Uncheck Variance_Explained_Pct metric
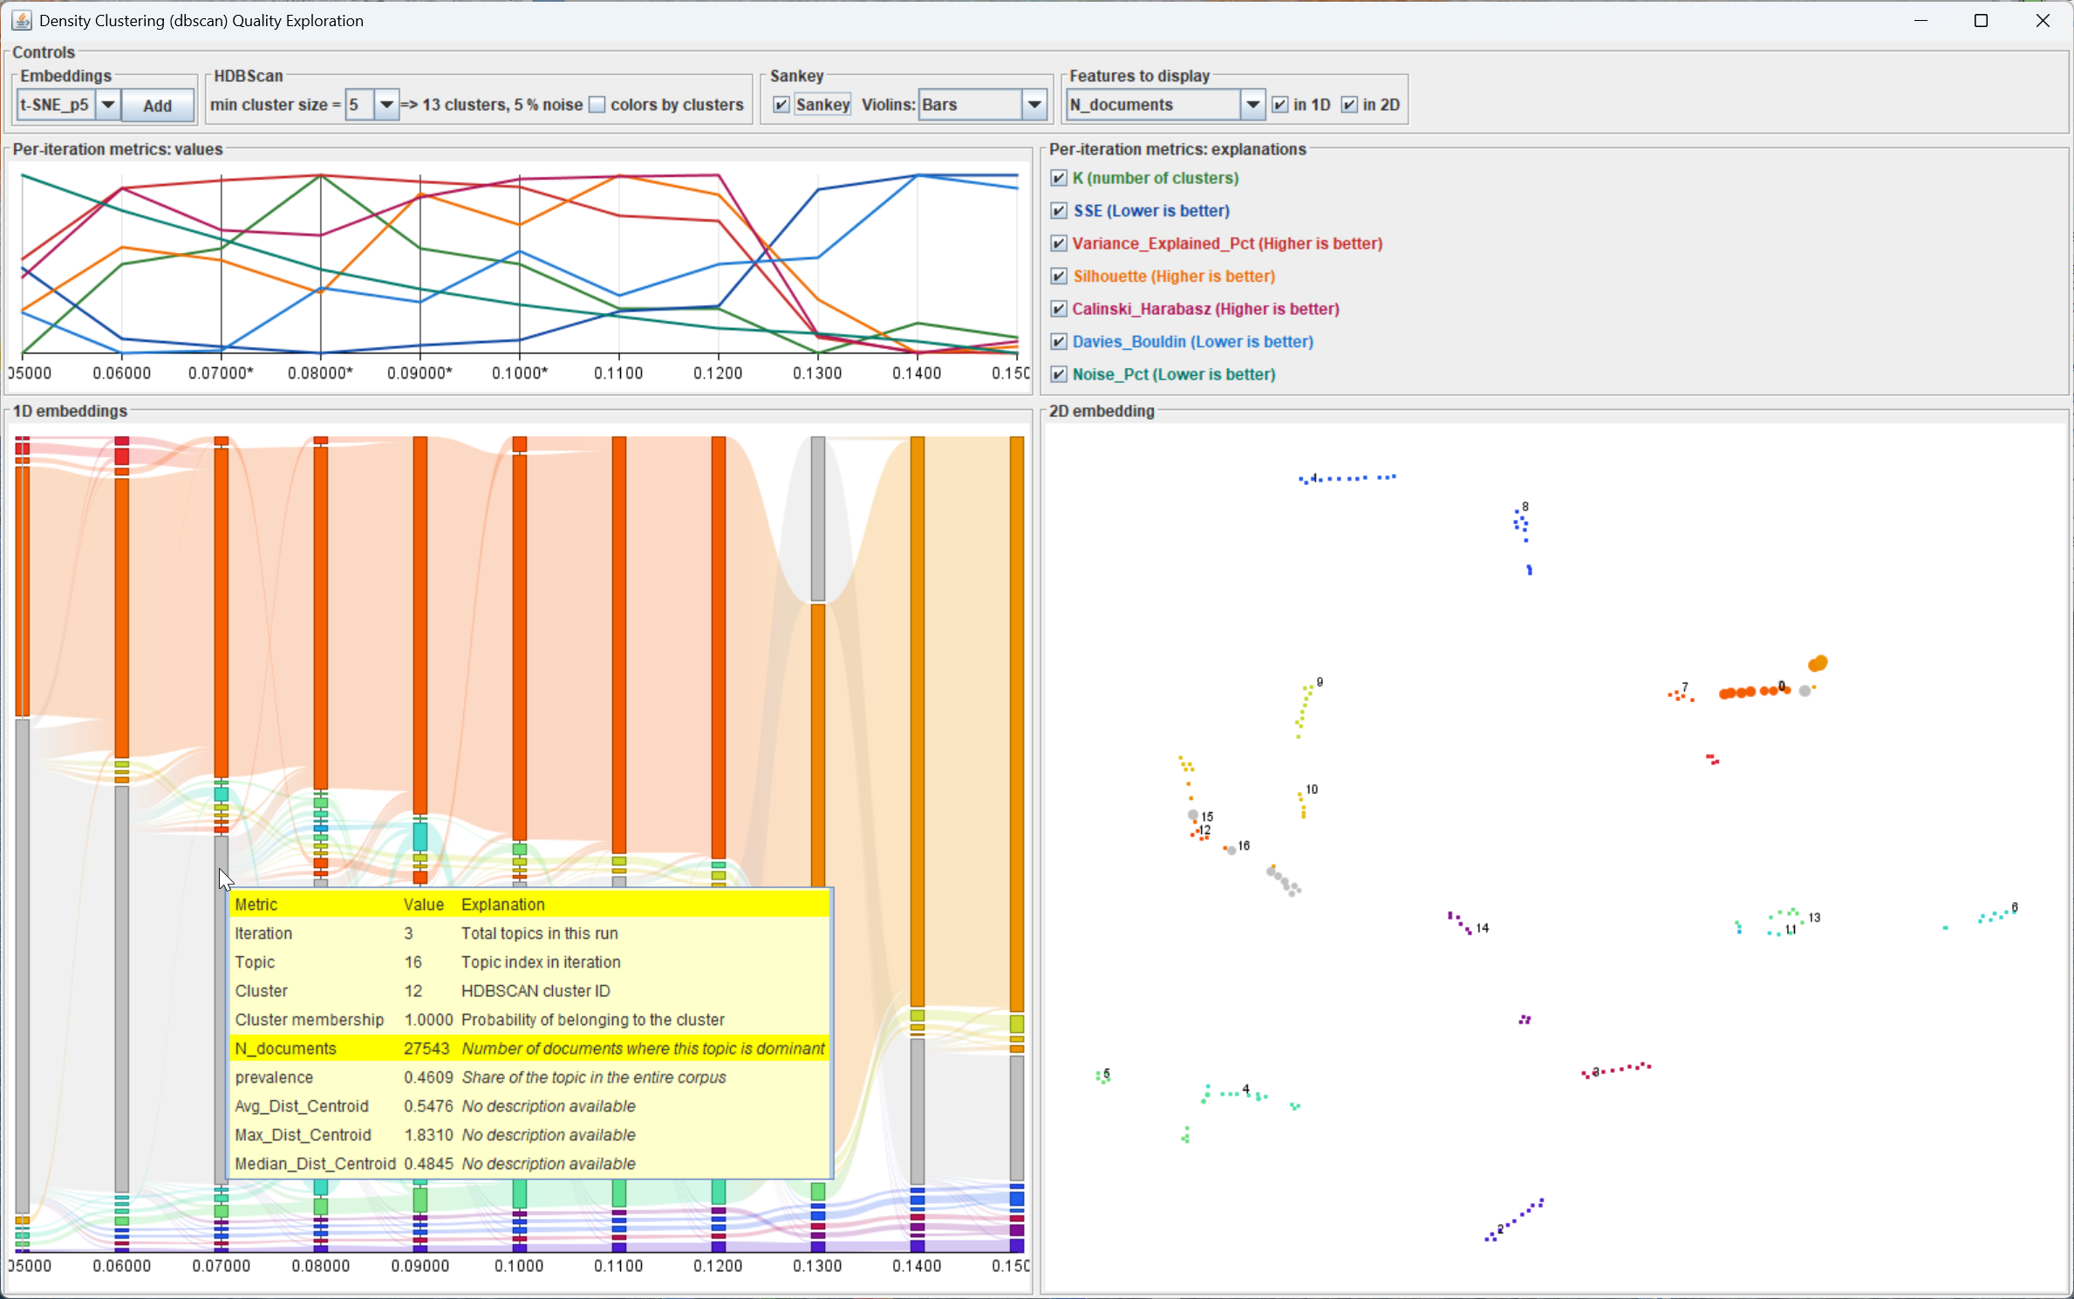The image size is (2074, 1299). point(1059,243)
